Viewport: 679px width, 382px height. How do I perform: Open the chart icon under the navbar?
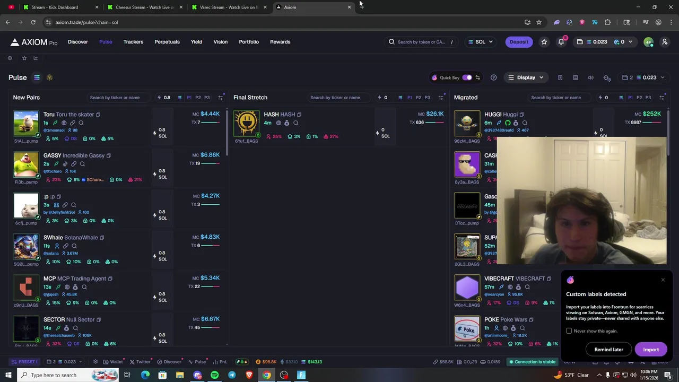(x=36, y=58)
